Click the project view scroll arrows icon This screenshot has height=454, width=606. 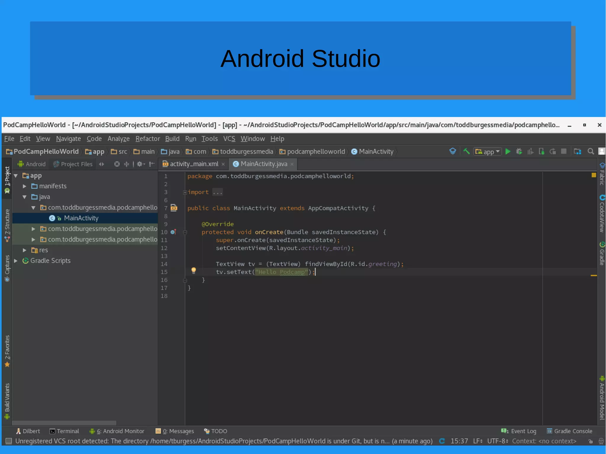coord(101,164)
